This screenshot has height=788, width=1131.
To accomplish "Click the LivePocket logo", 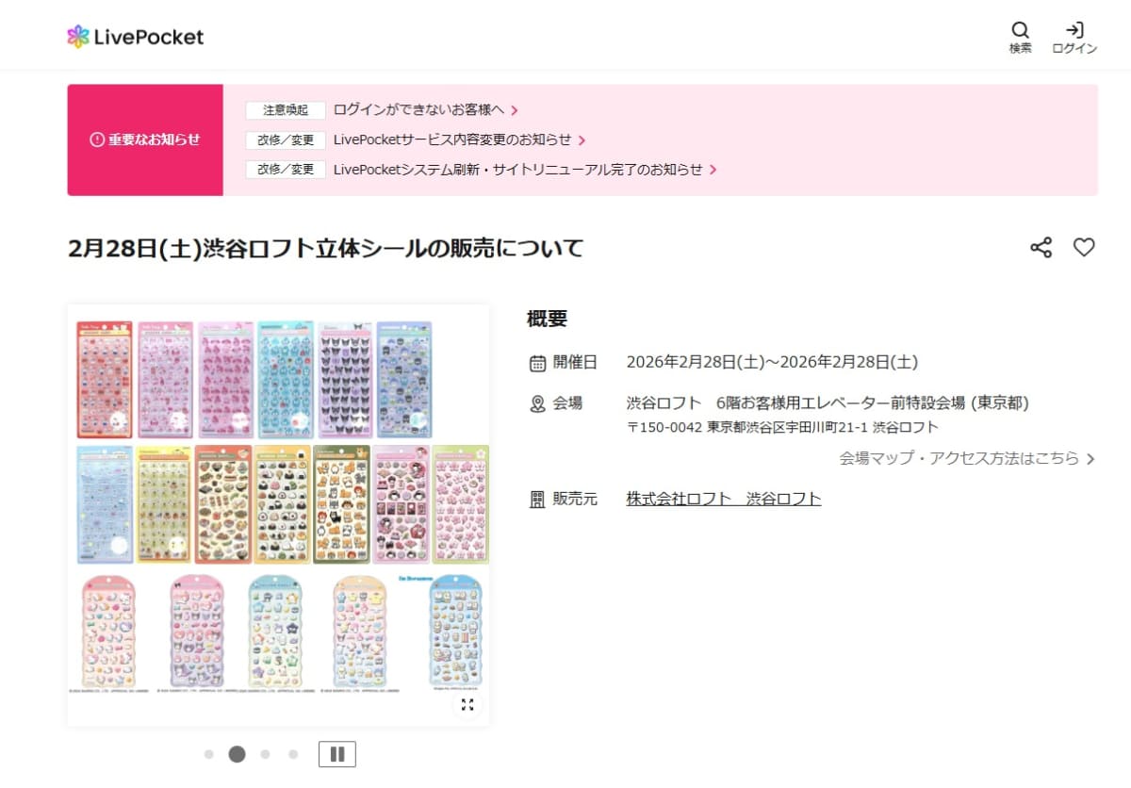I will [135, 36].
